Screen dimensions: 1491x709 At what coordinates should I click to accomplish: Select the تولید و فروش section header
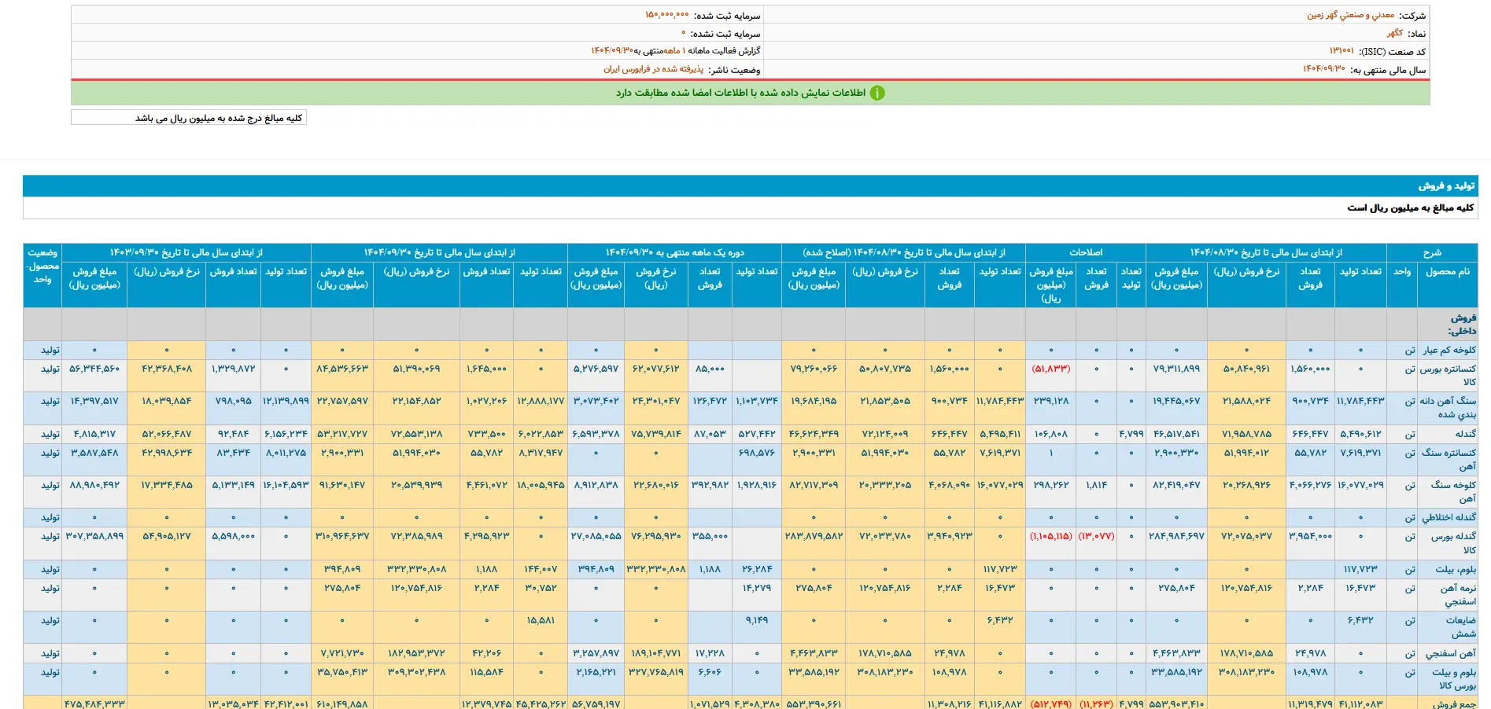point(1447,186)
